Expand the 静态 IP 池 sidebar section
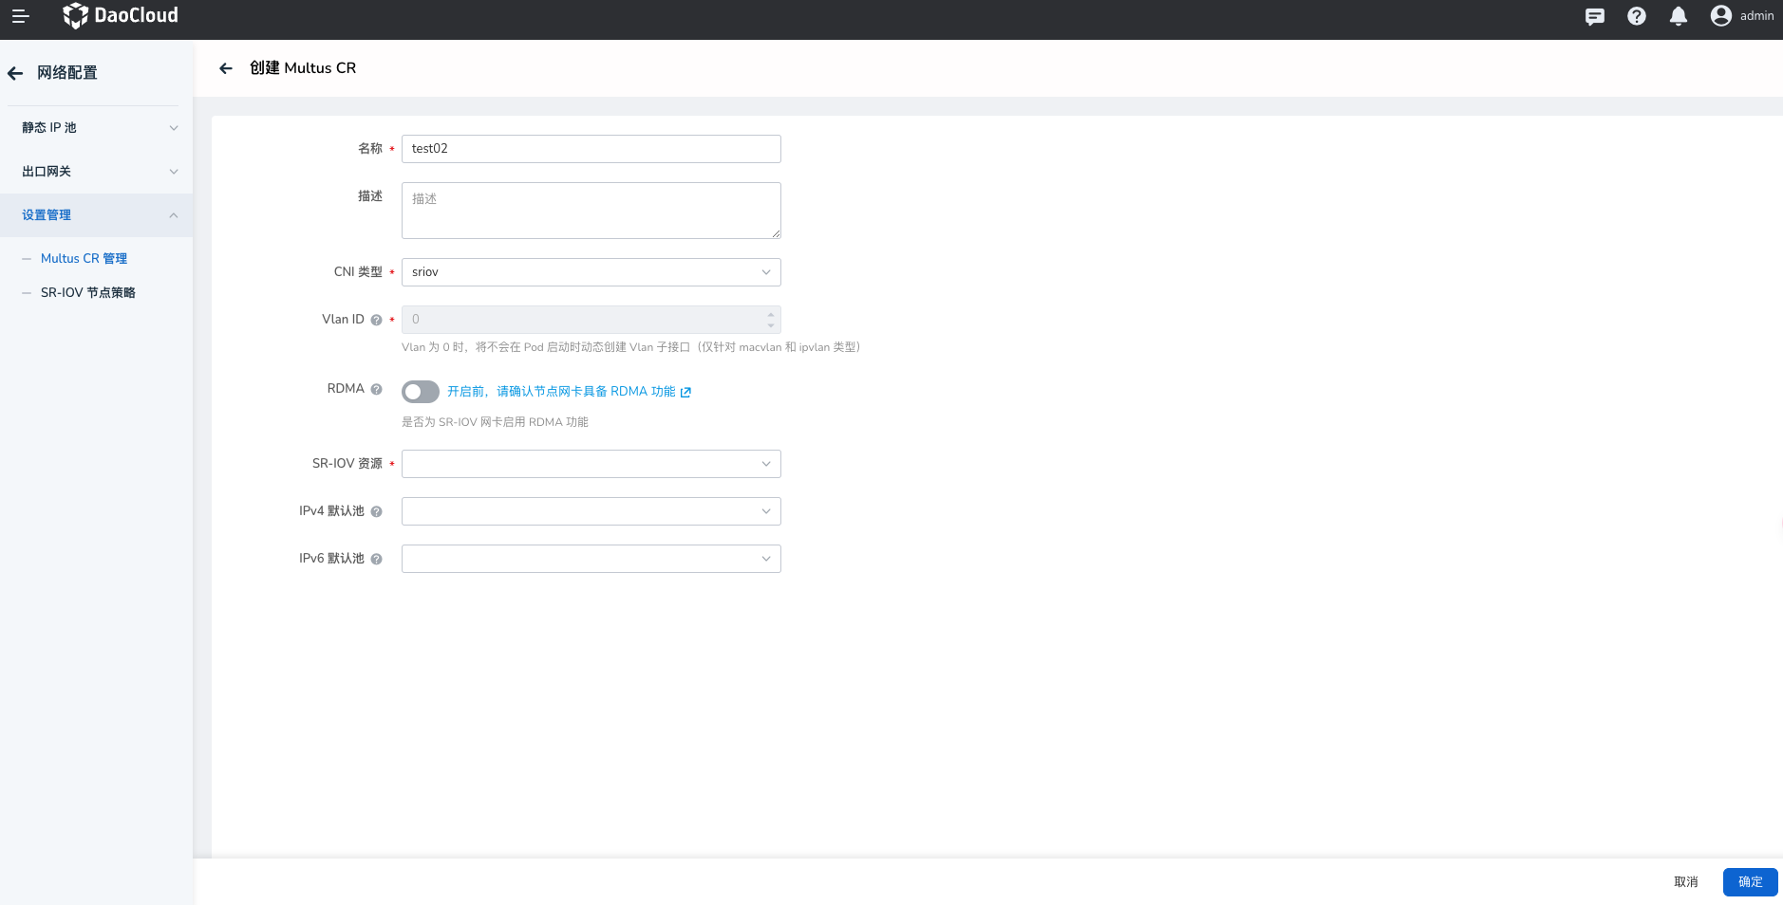 (x=97, y=128)
